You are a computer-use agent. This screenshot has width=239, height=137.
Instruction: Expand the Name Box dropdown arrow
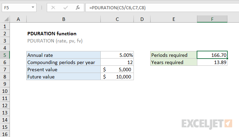pos(33,7)
